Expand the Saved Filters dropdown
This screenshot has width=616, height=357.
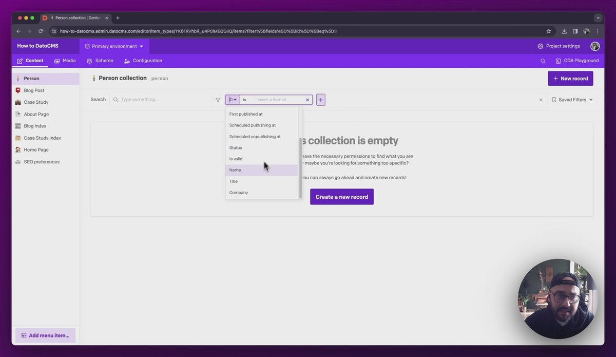(x=572, y=100)
